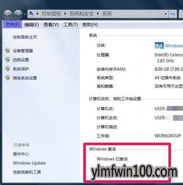
Task: Click the 4.3 experience index badge
Action: click(x=159, y=46)
